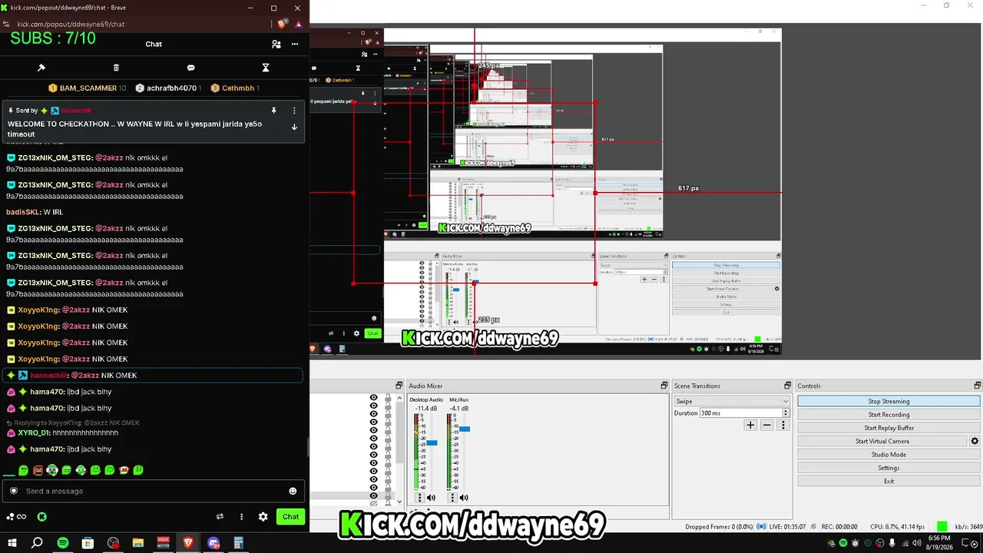Toggle visibility eye of the second source row
Viewport: 983px width, 553px height.
click(373, 407)
